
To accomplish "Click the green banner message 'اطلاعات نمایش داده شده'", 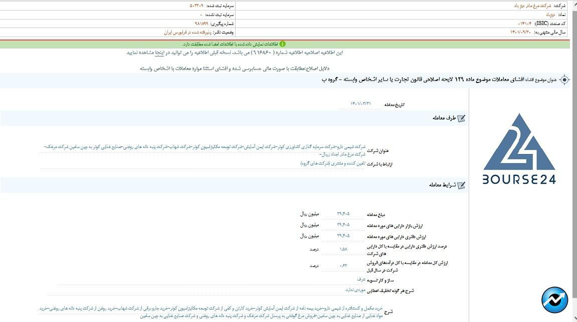I will click(x=230, y=44).
